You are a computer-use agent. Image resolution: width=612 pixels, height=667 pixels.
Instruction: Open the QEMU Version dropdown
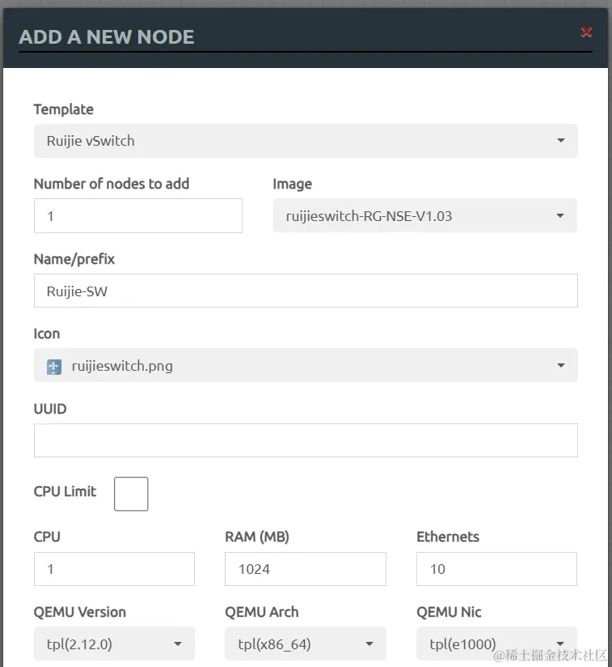(113, 644)
